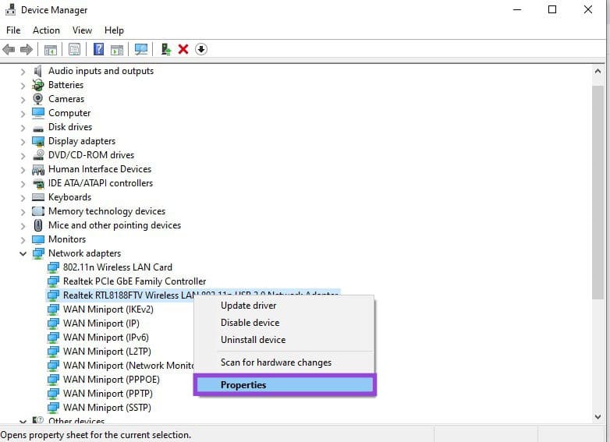Image resolution: width=610 pixels, height=442 pixels.
Task: Expand Audio inputs and outputs node
Action: coord(23,72)
